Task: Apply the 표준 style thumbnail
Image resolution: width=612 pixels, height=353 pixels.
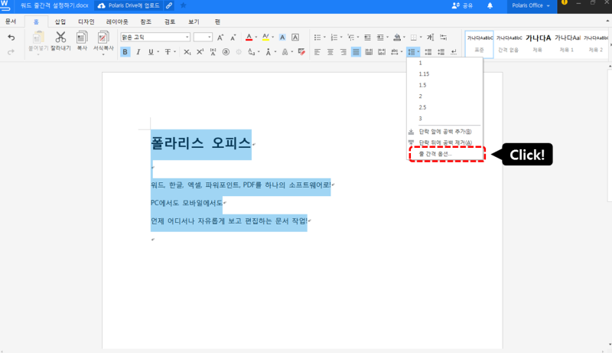Action: point(480,44)
